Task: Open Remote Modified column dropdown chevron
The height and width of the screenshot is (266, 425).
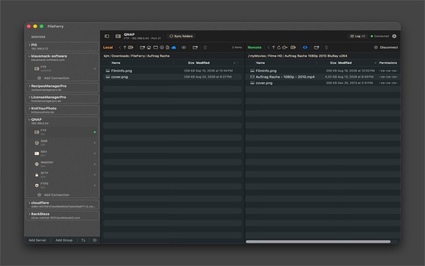Action: [376, 63]
